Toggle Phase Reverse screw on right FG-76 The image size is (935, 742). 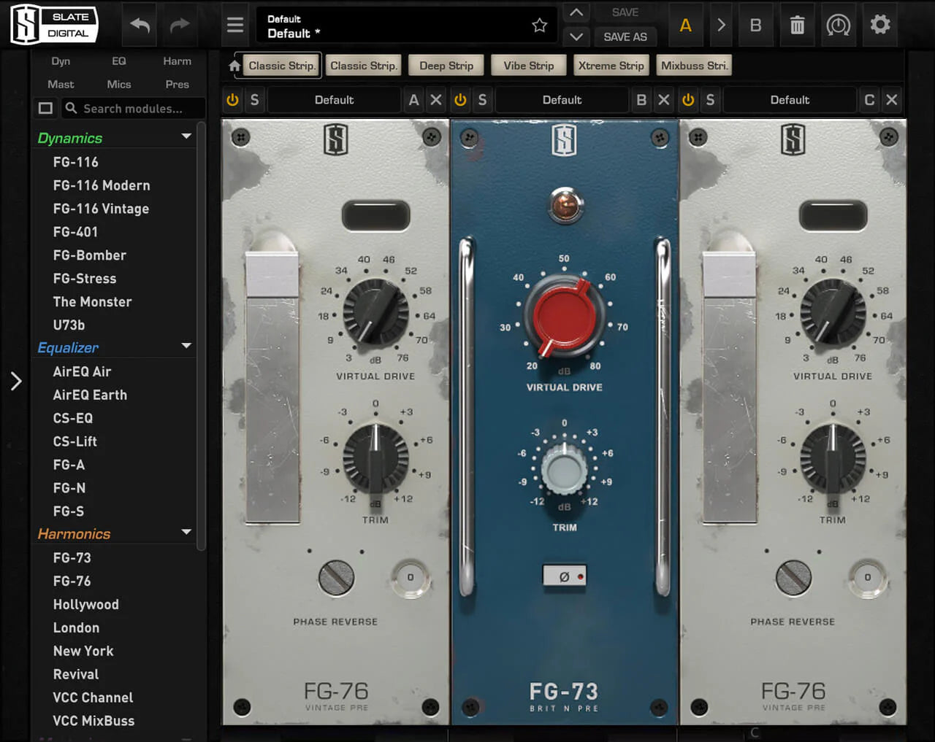(x=793, y=578)
